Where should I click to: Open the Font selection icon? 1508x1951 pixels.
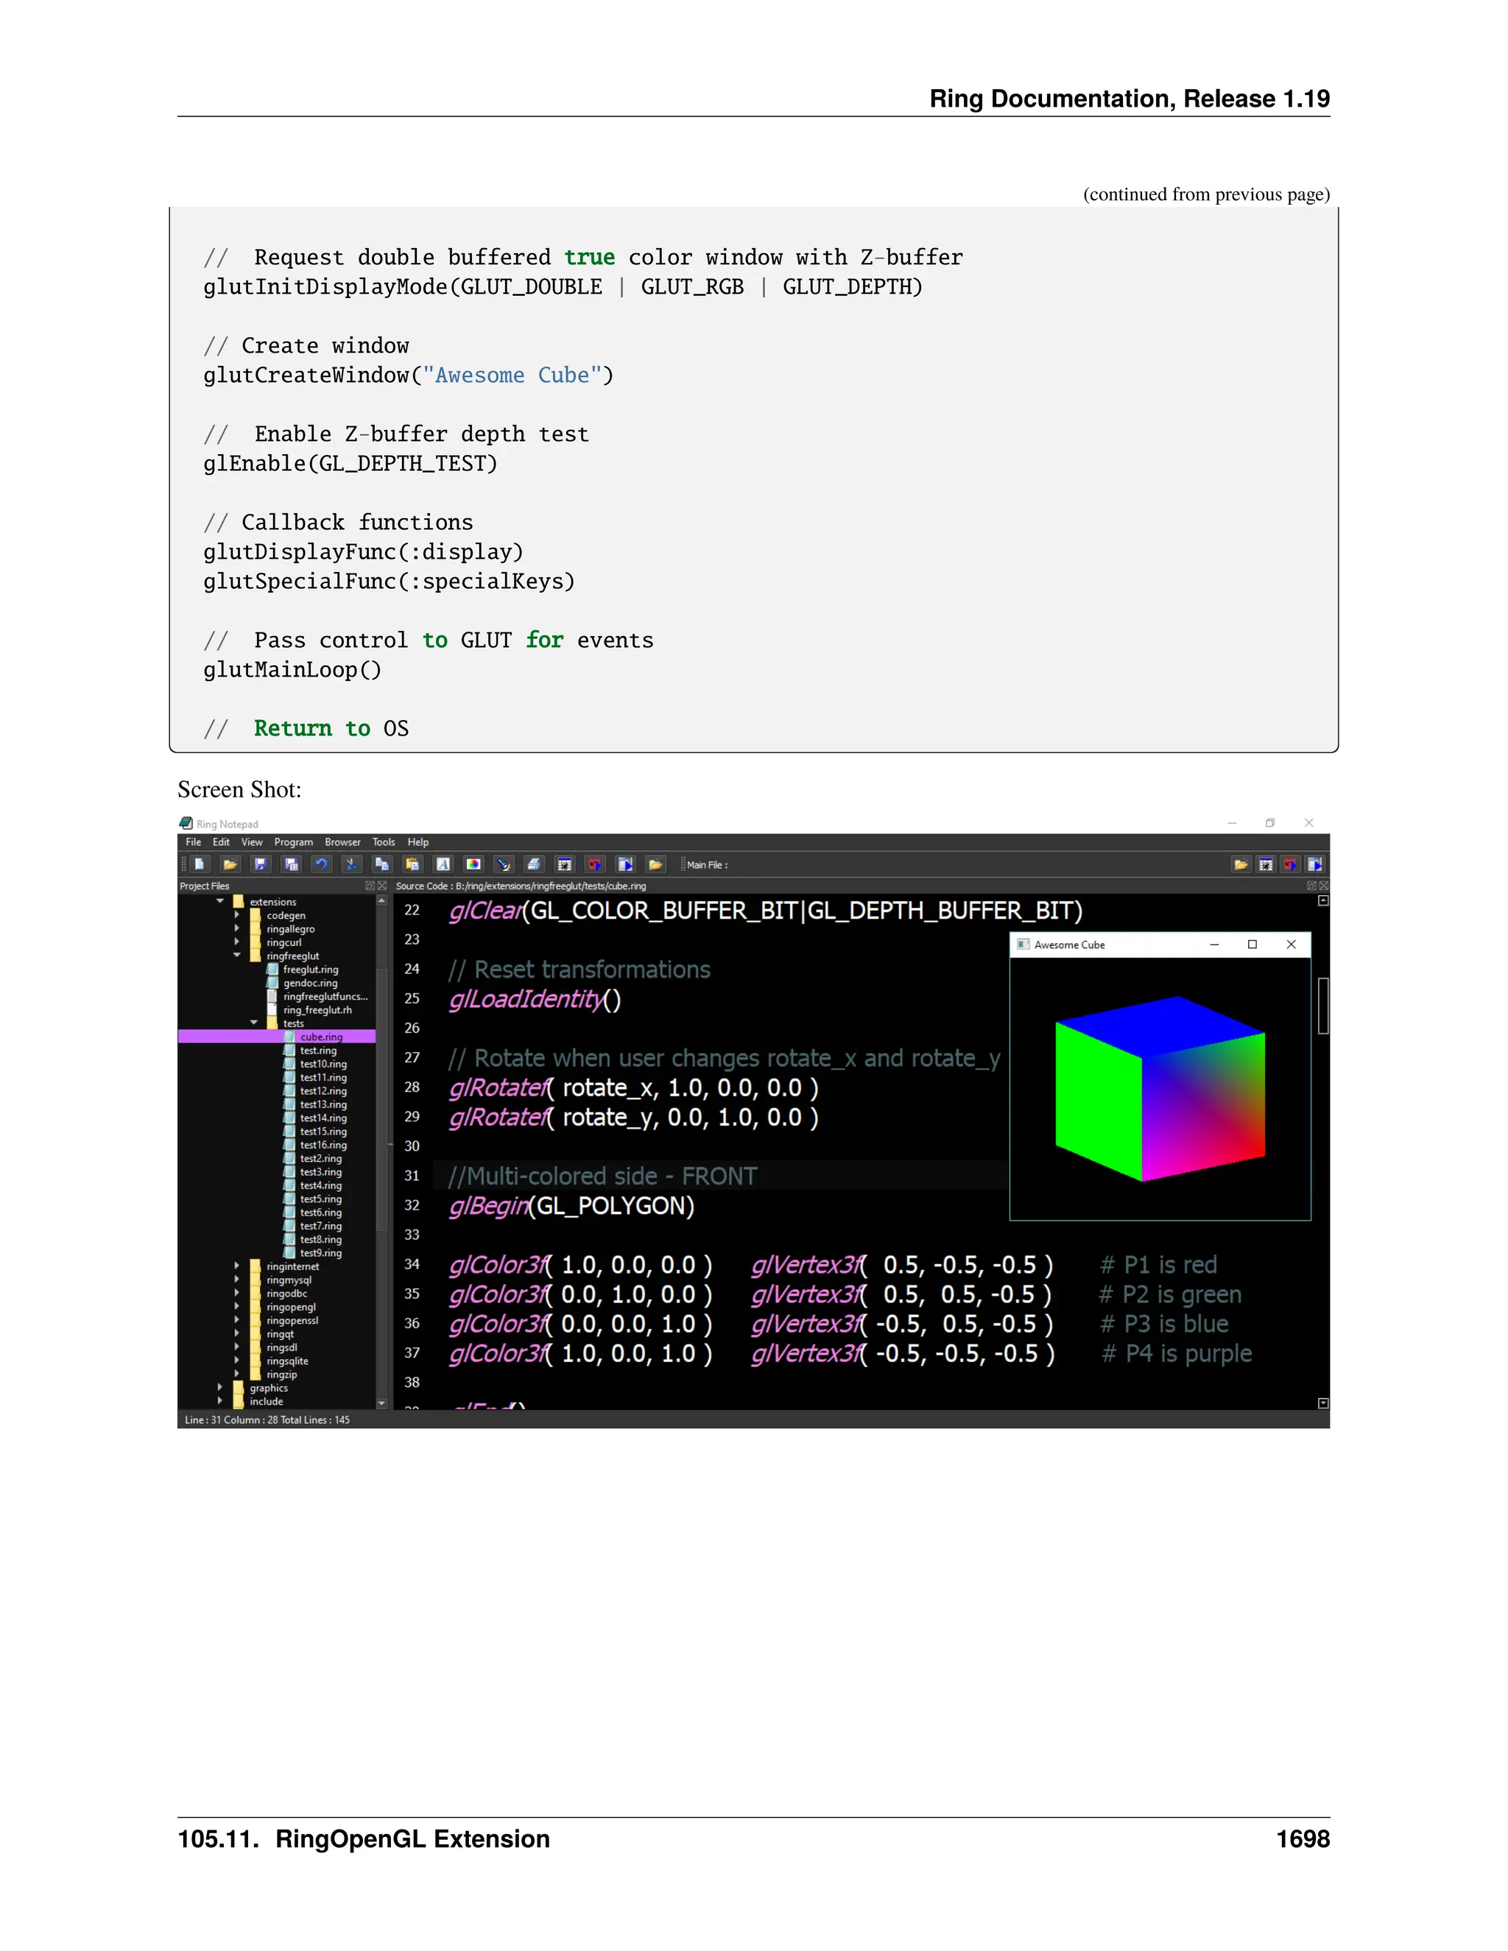tap(443, 864)
